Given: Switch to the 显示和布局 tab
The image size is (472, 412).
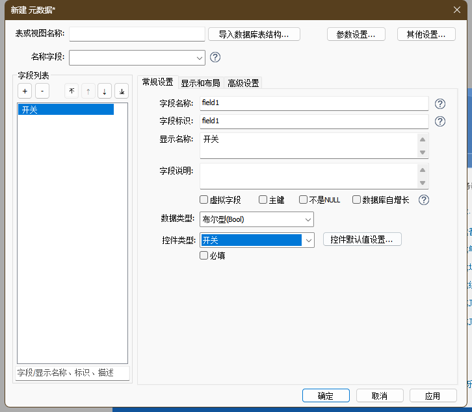Looking at the screenshot, I should [x=200, y=83].
